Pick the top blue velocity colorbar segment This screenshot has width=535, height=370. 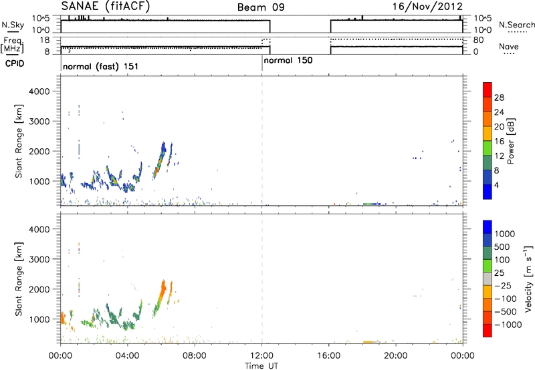tap(488, 227)
